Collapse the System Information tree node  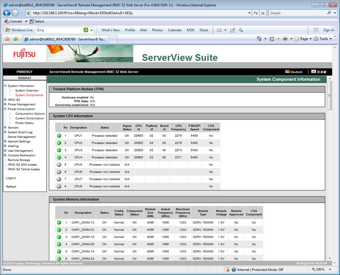point(5,86)
